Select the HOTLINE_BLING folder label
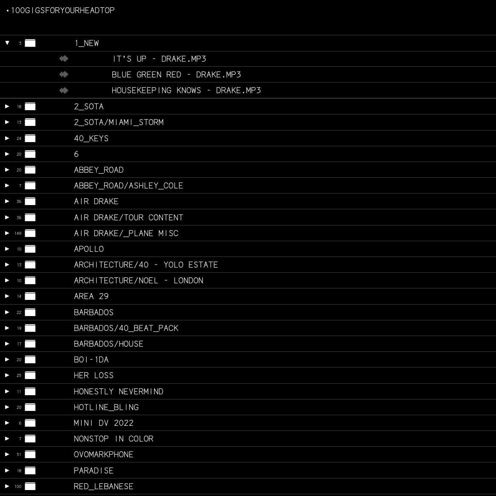The image size is (496, 496). coord(106,407)
